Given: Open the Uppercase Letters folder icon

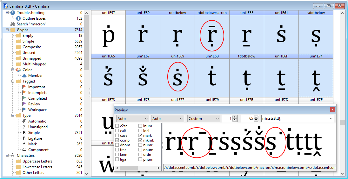Looking at the screenshot, I should click(x=18, y=161).
